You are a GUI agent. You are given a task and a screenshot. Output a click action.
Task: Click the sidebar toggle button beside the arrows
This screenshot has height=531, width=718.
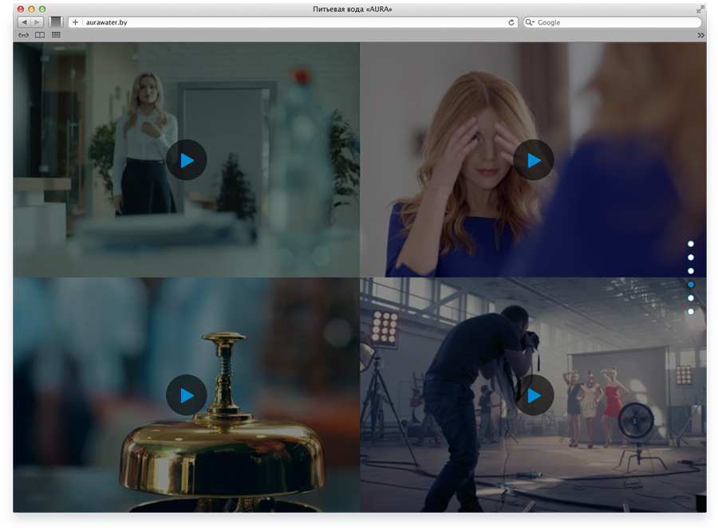pyautogui.click(x=56, y=22)
